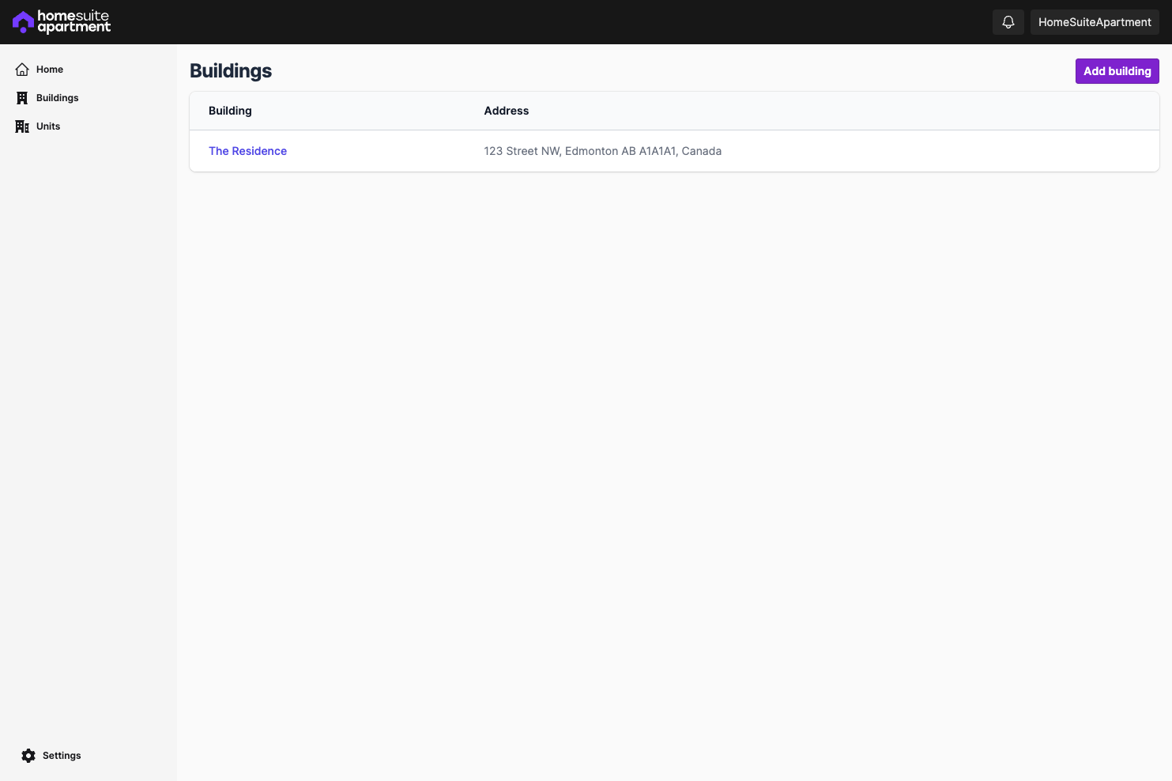This screenshot has width=1172, height=781.
Task: Click the Add building button
Action: [1117, 71]
